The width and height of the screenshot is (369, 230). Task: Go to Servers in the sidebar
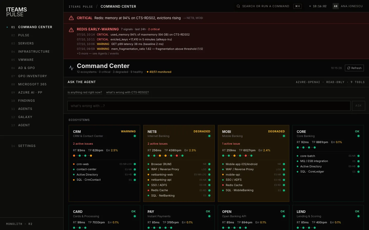pos(32,43)
